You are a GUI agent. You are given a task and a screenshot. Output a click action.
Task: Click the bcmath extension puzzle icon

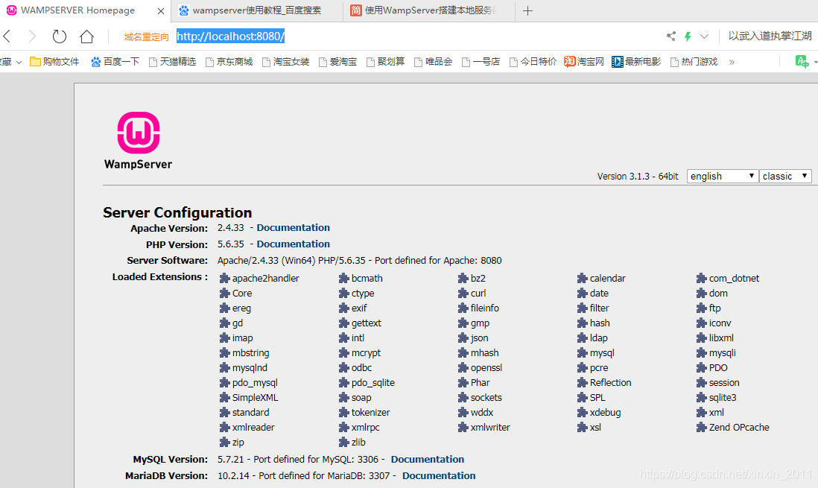tap(343, 278)
